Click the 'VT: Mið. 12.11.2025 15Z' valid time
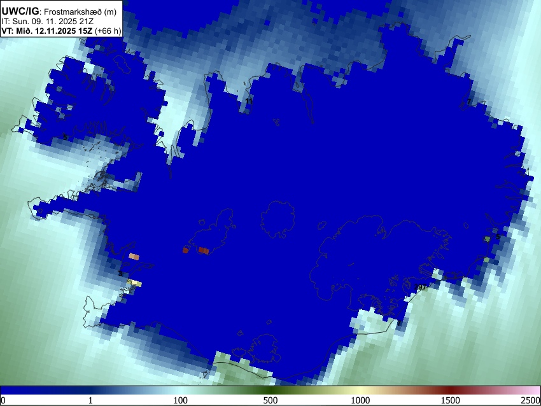This screenshot has width=541, height=406. tap(47, 31)
